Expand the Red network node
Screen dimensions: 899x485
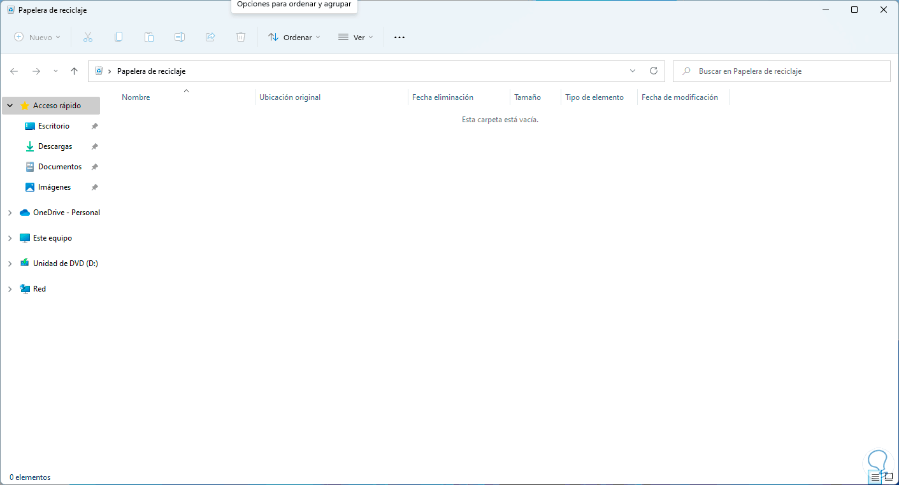pos(10,289)
